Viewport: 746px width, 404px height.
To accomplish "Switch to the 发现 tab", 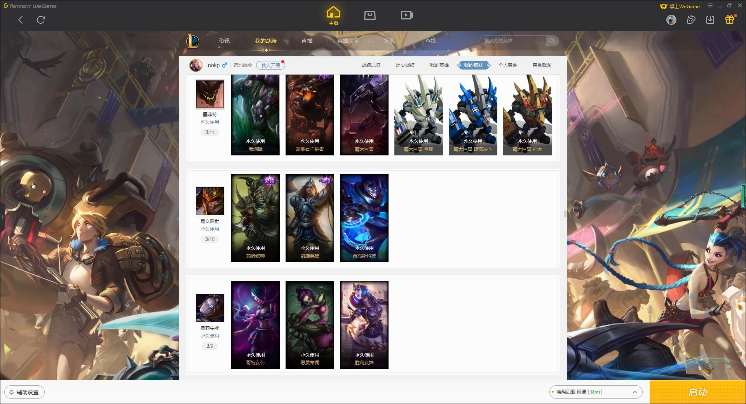I will click(x=389, y=41).
